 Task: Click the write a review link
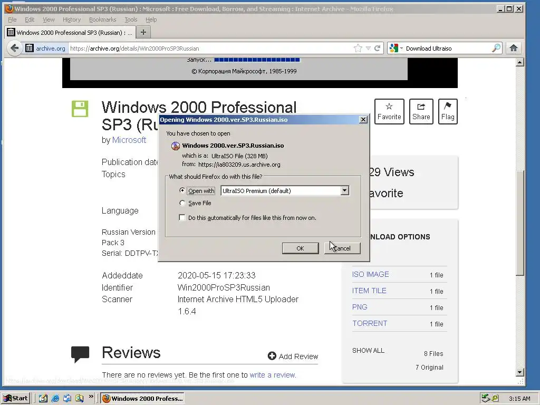tap(273, 375)
